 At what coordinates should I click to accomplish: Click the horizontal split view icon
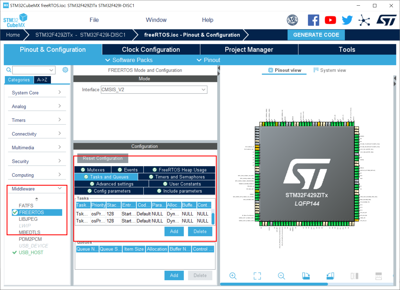pos(379,276)
